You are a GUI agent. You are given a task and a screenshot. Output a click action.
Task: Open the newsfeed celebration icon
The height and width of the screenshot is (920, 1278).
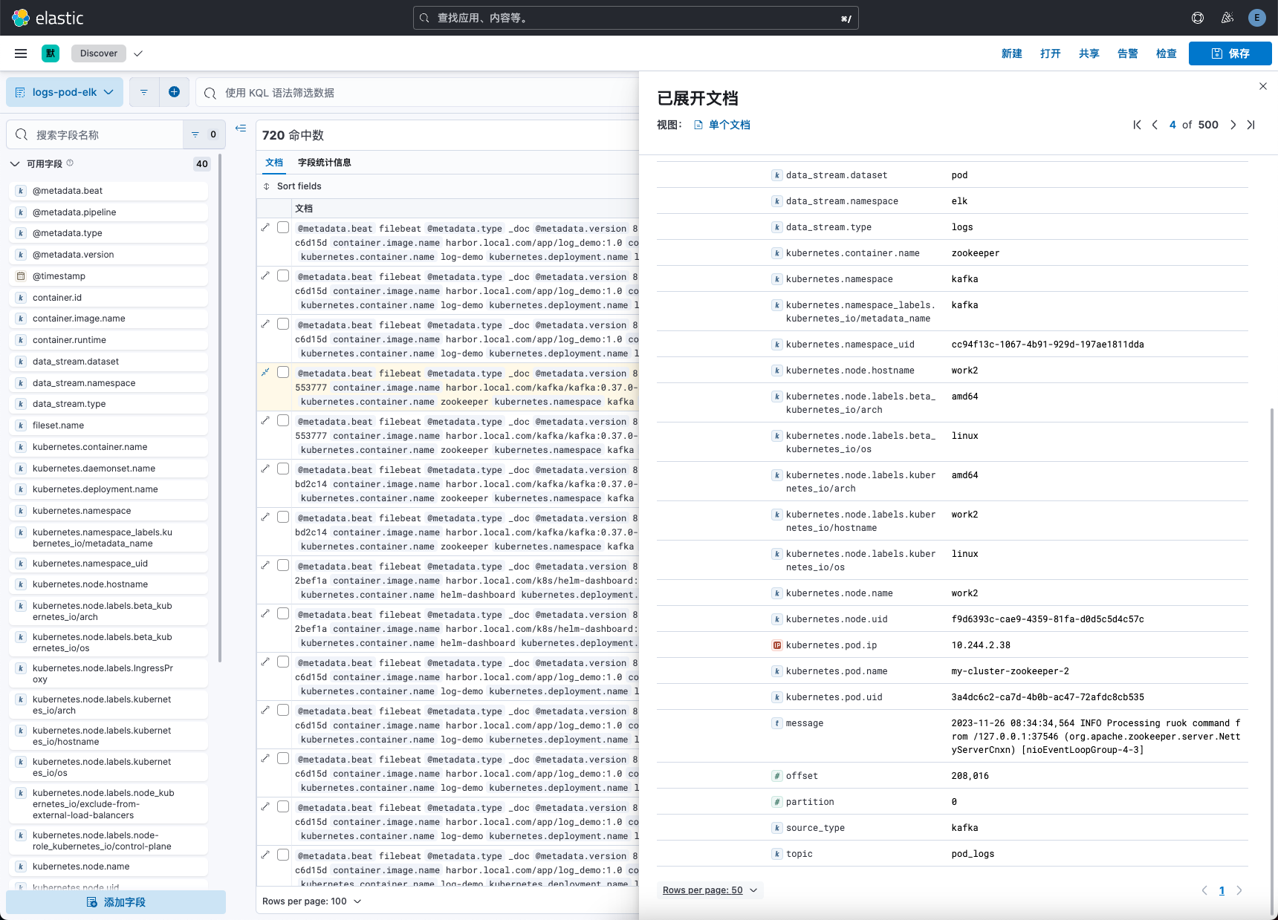tap(1227, 18)
